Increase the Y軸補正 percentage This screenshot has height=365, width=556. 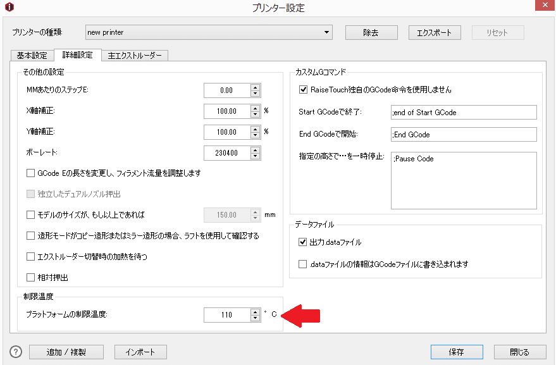click(x=256, y=129)
